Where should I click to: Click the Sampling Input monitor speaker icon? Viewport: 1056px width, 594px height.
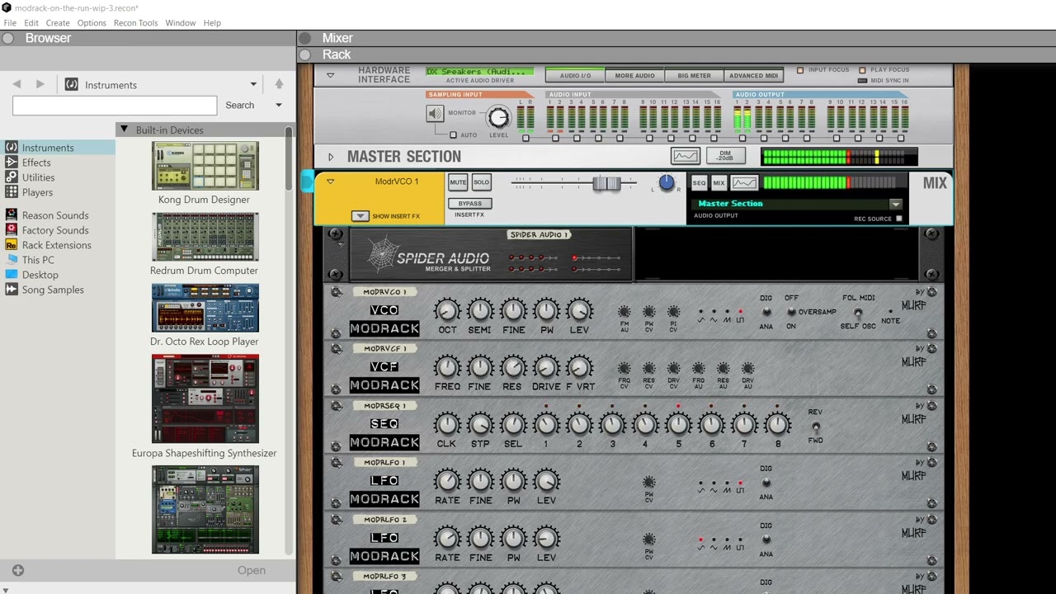(x=435, y=113)
